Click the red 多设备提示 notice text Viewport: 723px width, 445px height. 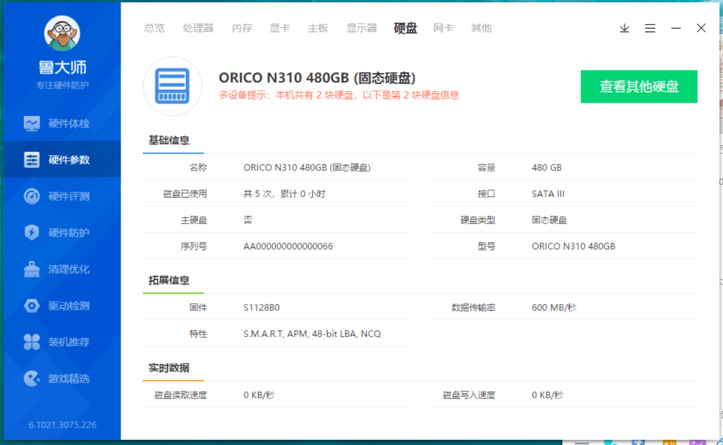(339, 95)
